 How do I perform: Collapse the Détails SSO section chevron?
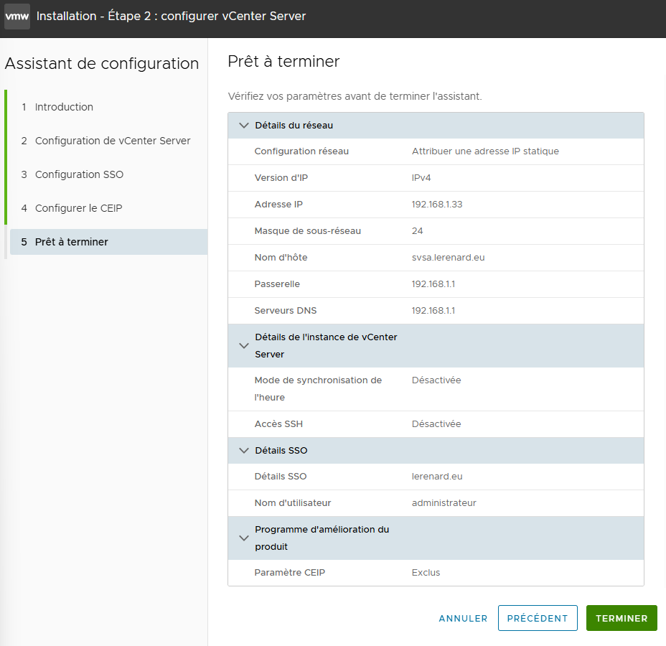(244, 450)
